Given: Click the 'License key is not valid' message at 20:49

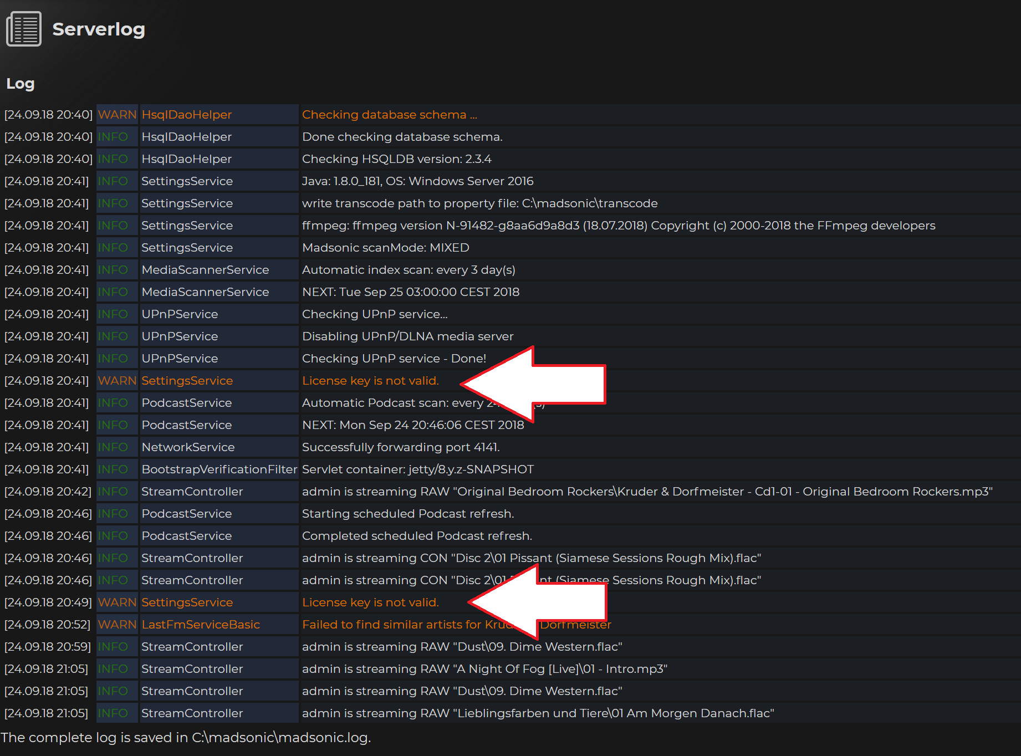Looking at the screenshot, I should (x=370, y=602).
